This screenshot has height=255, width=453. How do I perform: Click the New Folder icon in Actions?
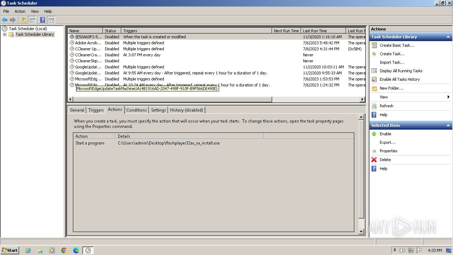click(374, 88)
